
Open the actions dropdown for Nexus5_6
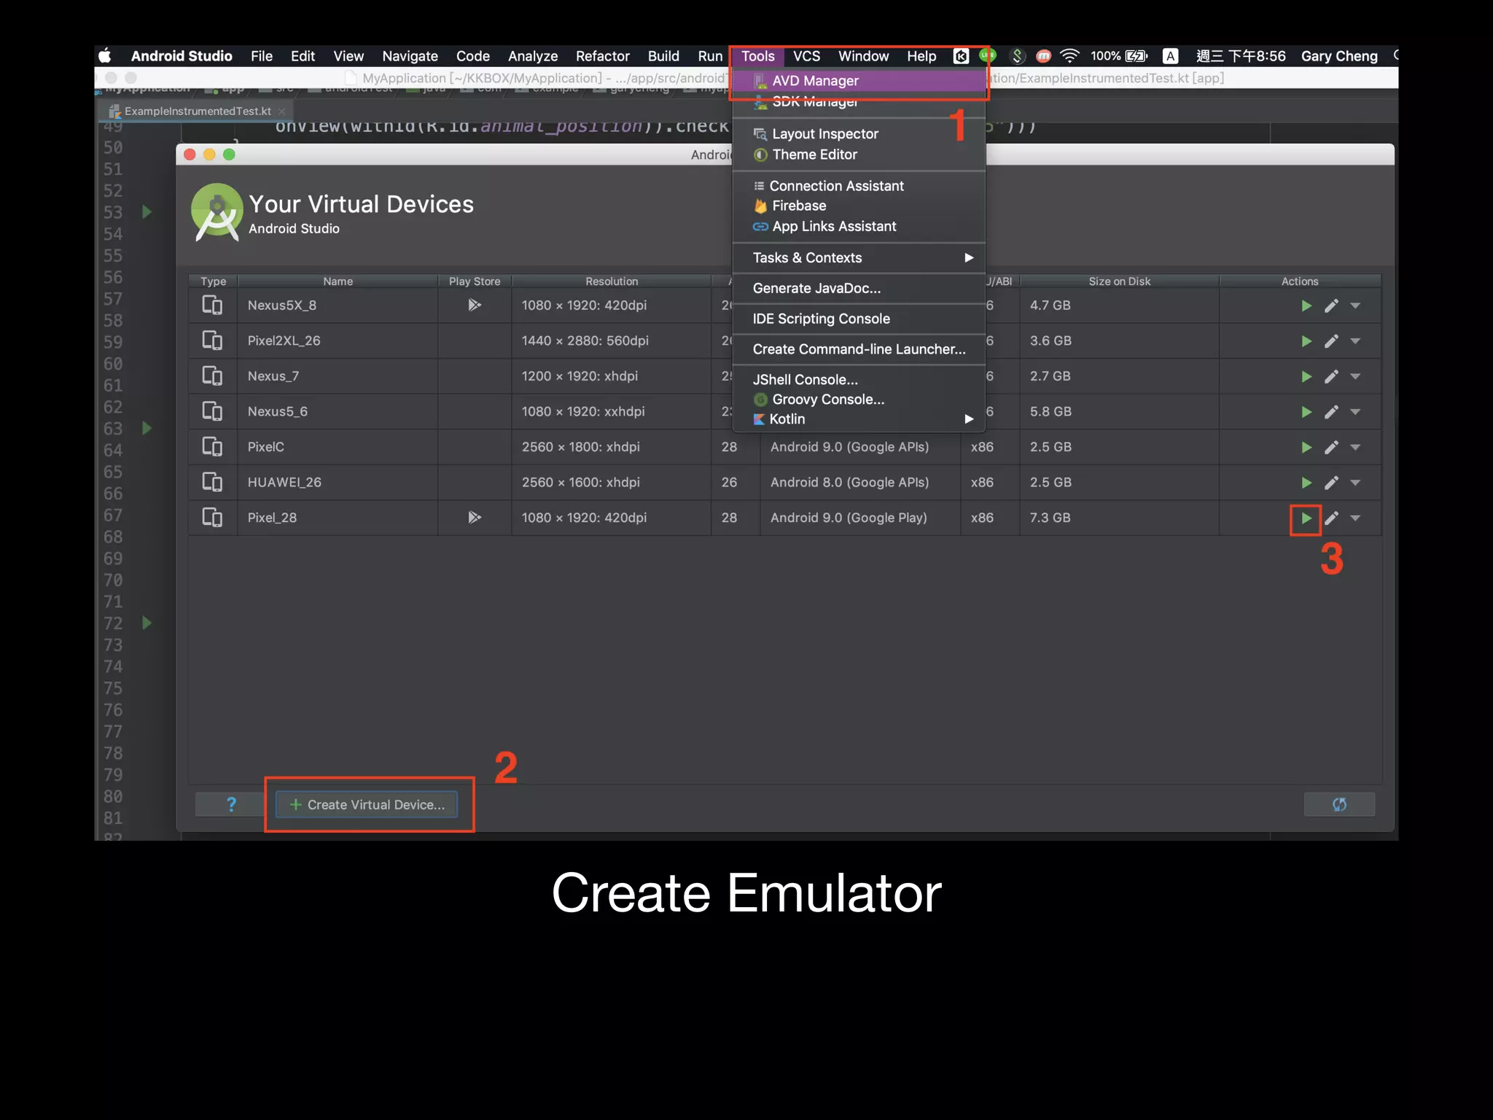(1355, 412)
